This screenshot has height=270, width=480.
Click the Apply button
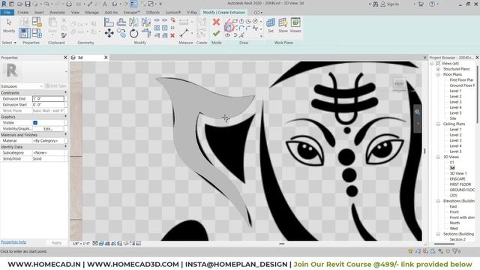point(57,243)
